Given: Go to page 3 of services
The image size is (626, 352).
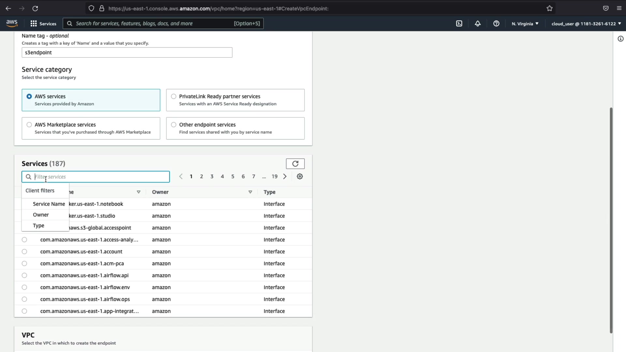Looking at the screenshot, I should (x=212, y=176).
